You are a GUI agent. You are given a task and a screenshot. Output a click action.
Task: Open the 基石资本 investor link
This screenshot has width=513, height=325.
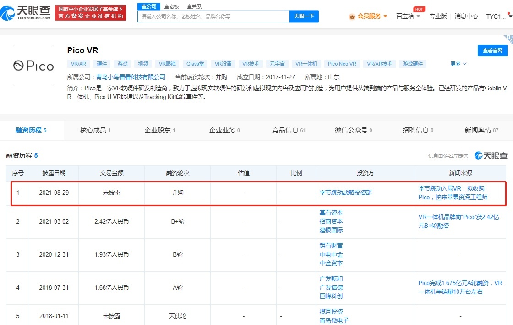(x=331, y=213)
